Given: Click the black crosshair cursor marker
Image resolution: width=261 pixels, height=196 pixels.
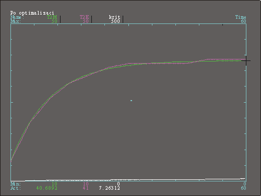Looking at the screenshot, I should click(246, 60).
